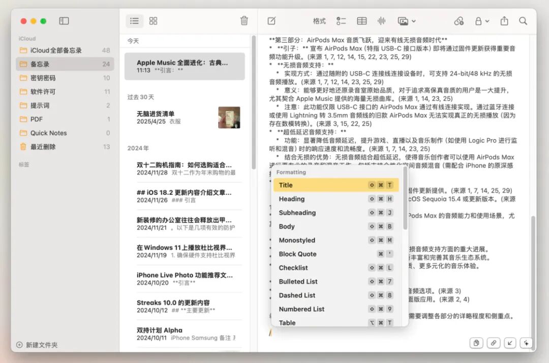Open the 最近删除 folder
The width and height of the screenshot is (549, 363).
65,147
